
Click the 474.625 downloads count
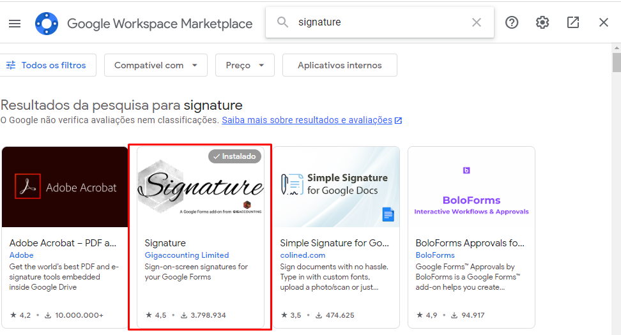(335, 315)
